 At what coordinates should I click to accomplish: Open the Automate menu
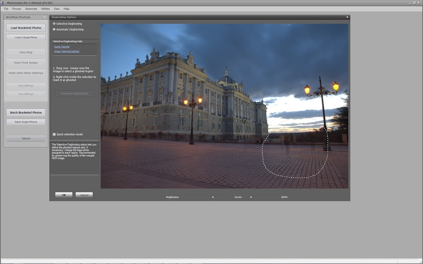click(x=31, y=9)
